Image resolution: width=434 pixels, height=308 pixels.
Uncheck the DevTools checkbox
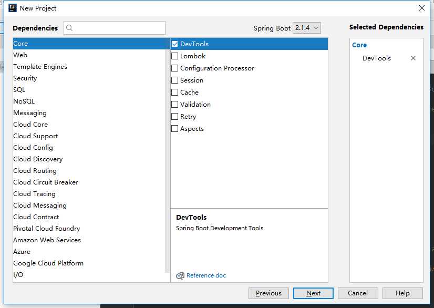click(174, 44)
